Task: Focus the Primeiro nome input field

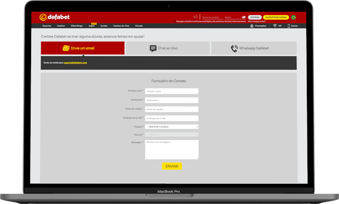Action: (x=172, y=91)
